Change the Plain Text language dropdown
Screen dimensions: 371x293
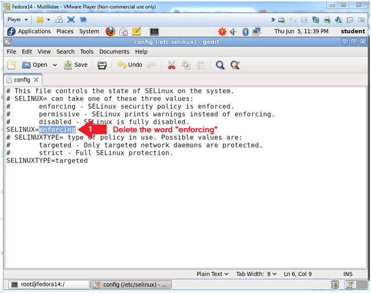(x=212, y=274)
